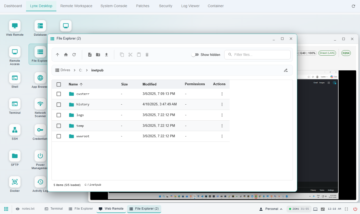
Task: Toggle fullscreen with the taskbar icon
Action: 346,209
